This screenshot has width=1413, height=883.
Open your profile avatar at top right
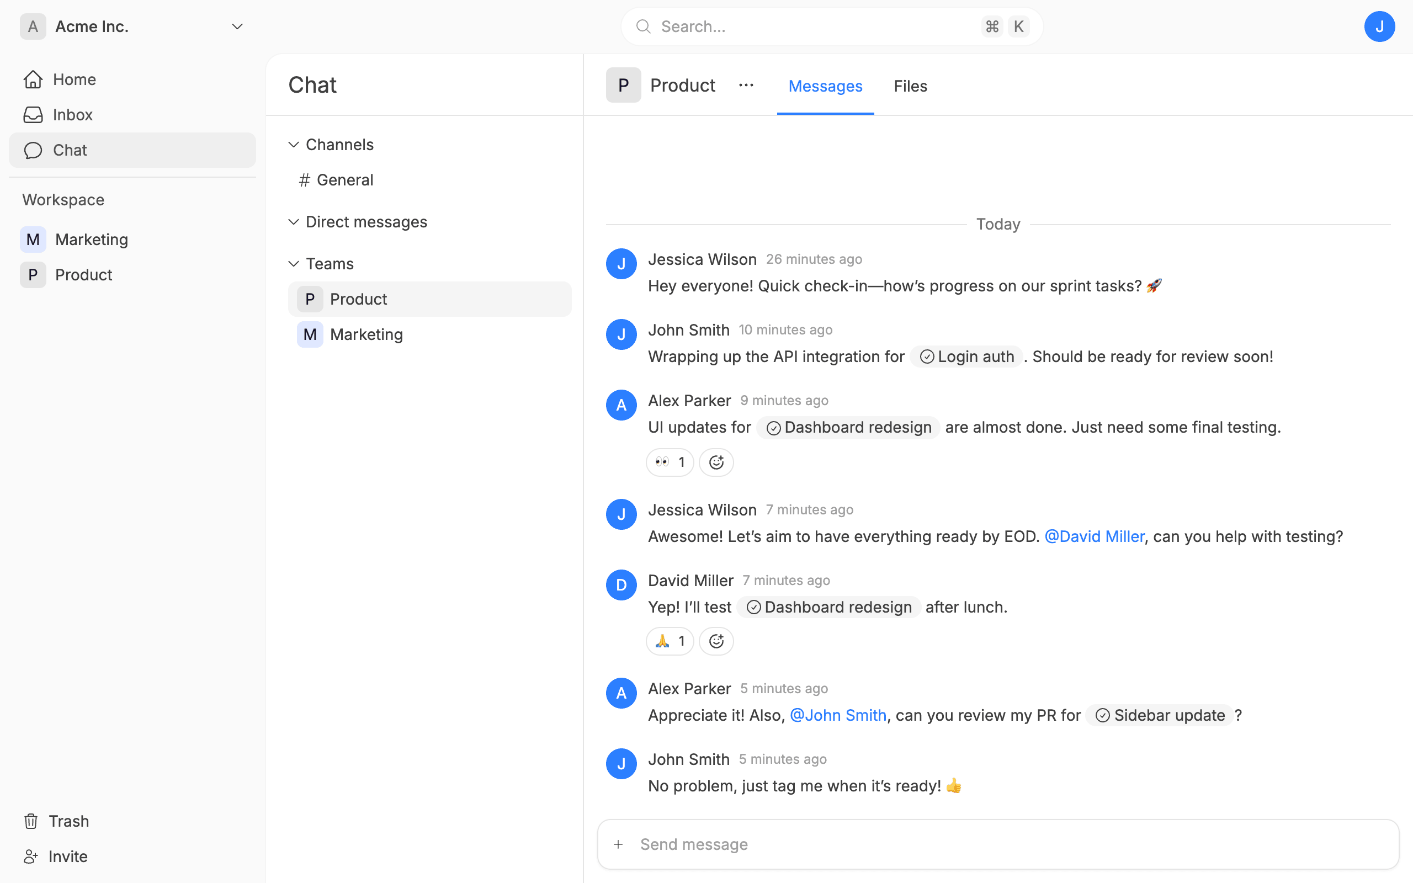click(1380, 26)
